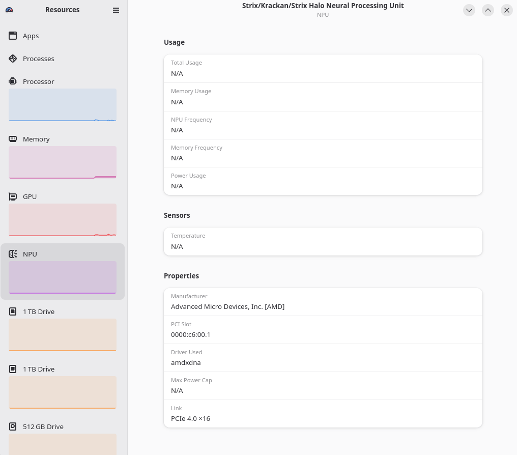Click the 512 GB Drive icon
Screen dimensions: 517x455
[13, 426]
